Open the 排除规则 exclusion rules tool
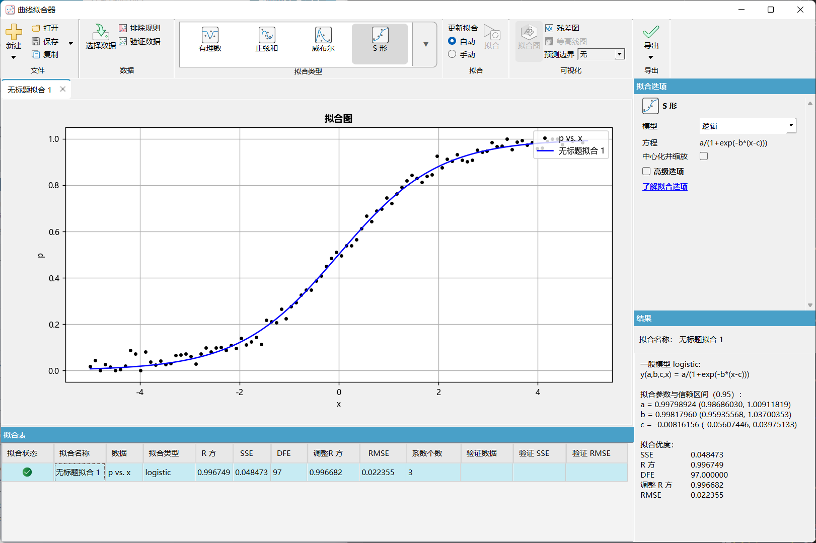 (x=139, y=28)
